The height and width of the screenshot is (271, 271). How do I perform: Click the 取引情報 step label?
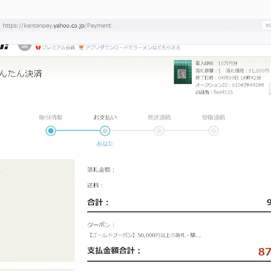tap(51, 117)
